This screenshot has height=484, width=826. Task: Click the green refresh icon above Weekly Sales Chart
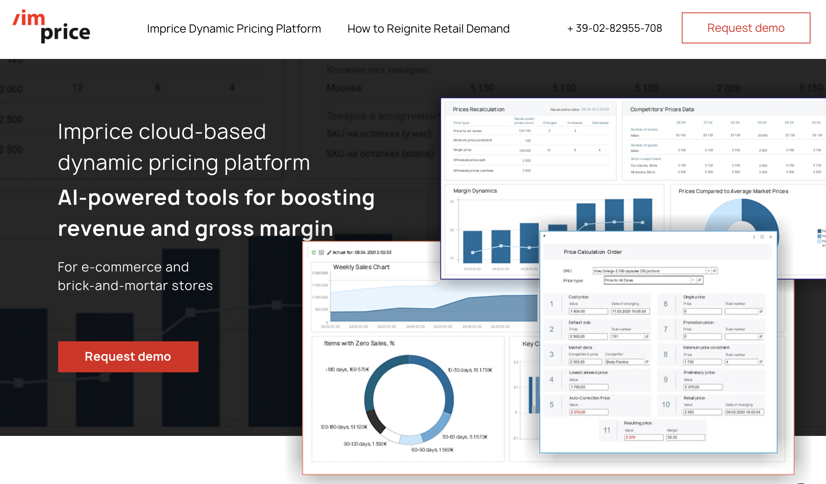(314, 252)
